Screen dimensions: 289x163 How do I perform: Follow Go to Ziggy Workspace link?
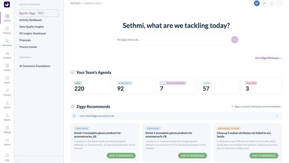coord(268,58)
